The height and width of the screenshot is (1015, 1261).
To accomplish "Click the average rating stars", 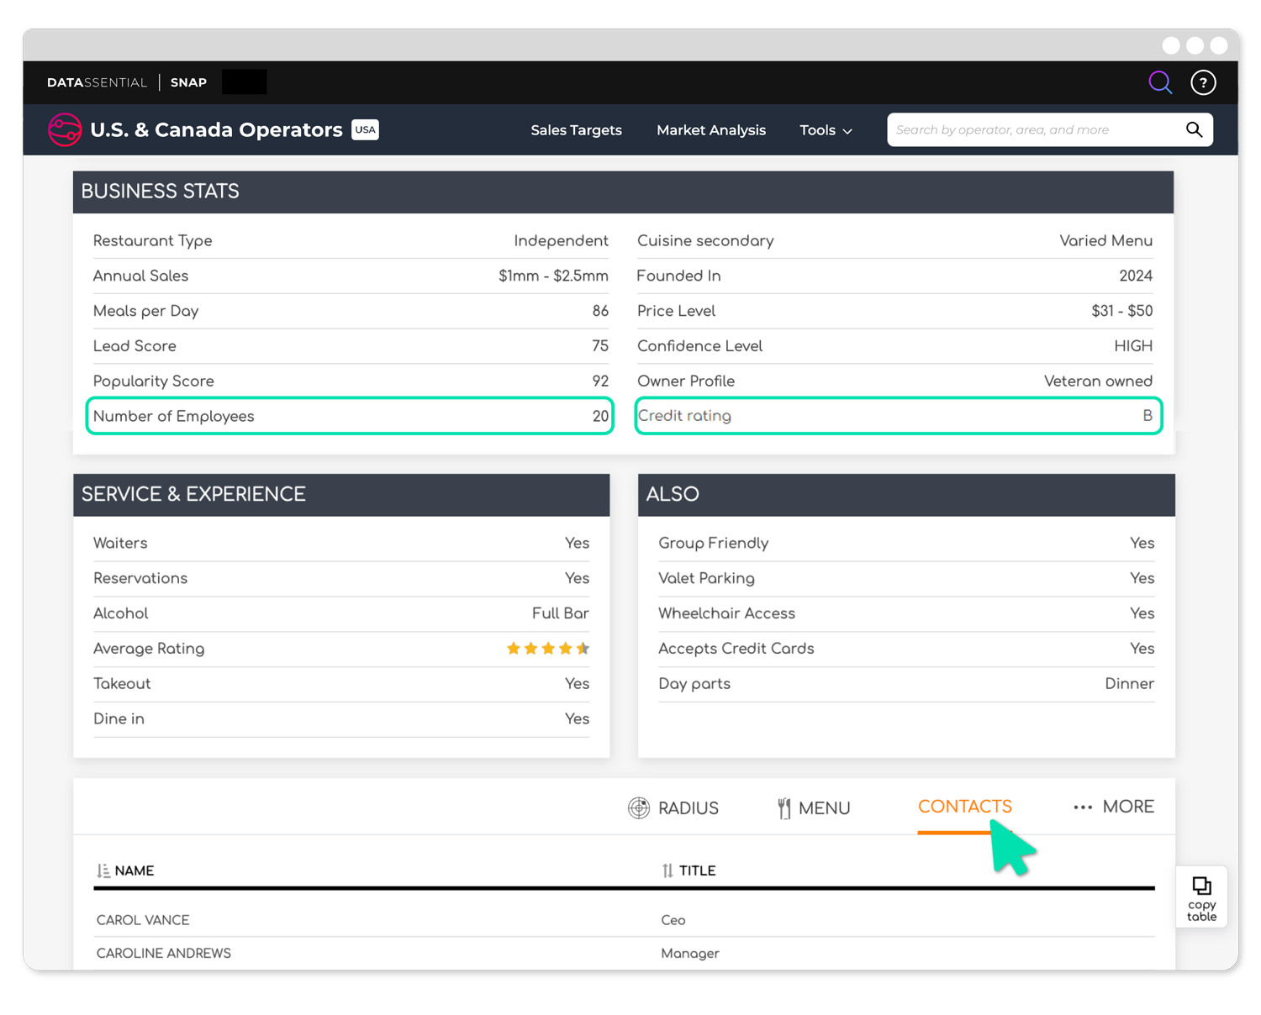I will [547, 649].
